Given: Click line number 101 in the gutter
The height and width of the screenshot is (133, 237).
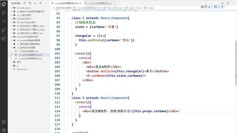Looking at the screenshot, I should coord(57,54).
